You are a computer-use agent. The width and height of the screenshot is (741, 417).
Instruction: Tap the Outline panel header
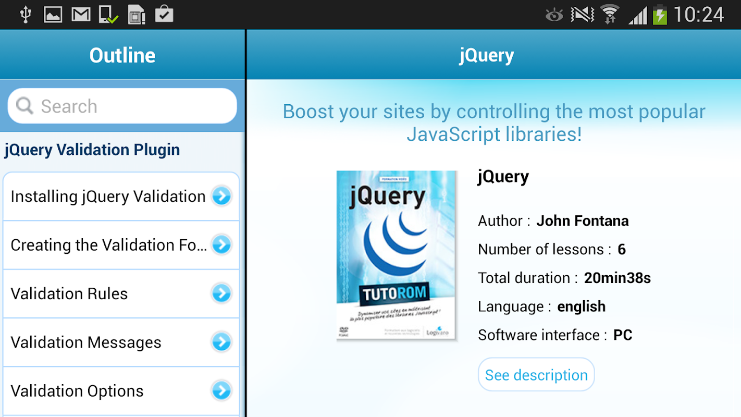point(122,55)
